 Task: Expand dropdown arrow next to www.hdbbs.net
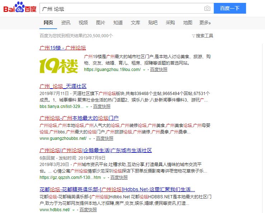tap(74, 210)
